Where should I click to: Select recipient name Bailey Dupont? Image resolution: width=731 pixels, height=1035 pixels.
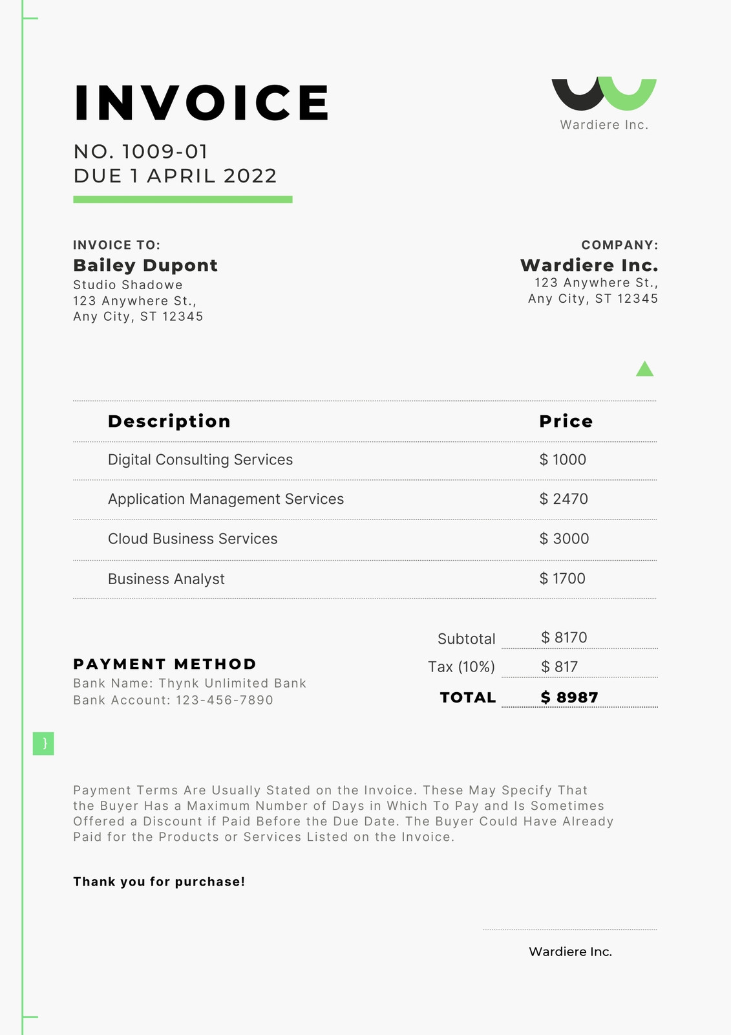(145, 265)
